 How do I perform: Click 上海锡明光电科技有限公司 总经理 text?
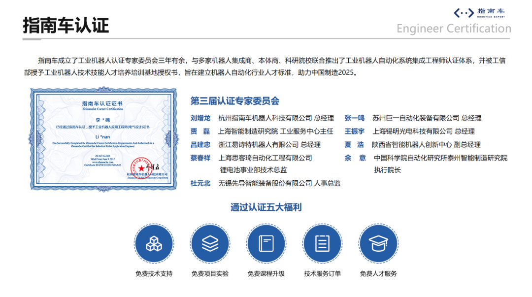point(424,132)
